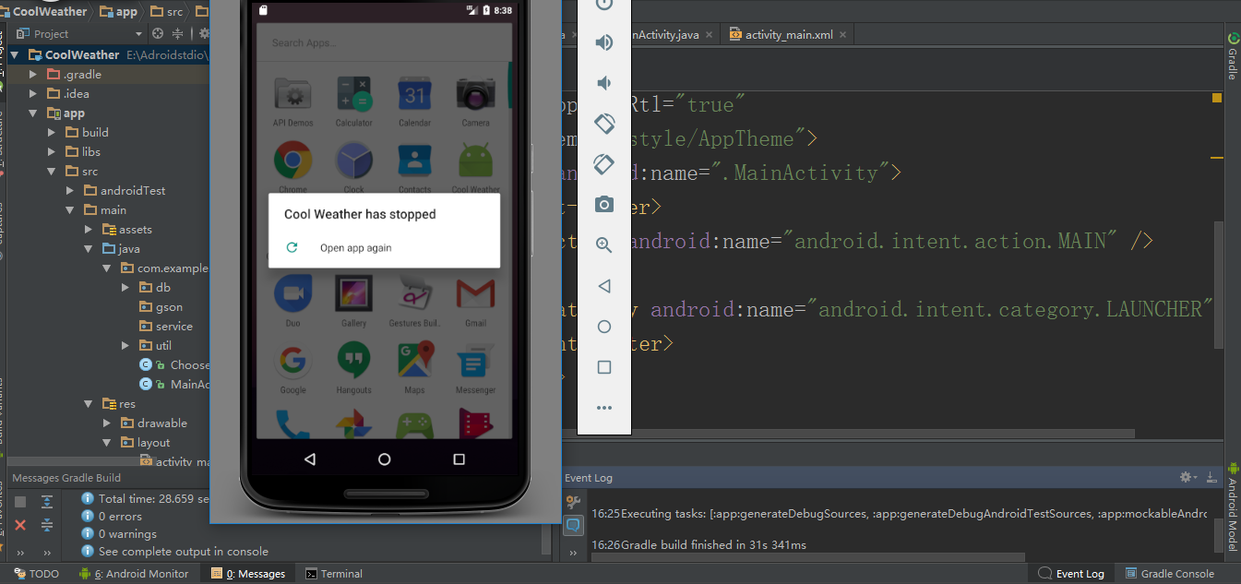Click Event Log horizontal scrollbar
This screenshot has width=1241, height=584.
(808, 557)
